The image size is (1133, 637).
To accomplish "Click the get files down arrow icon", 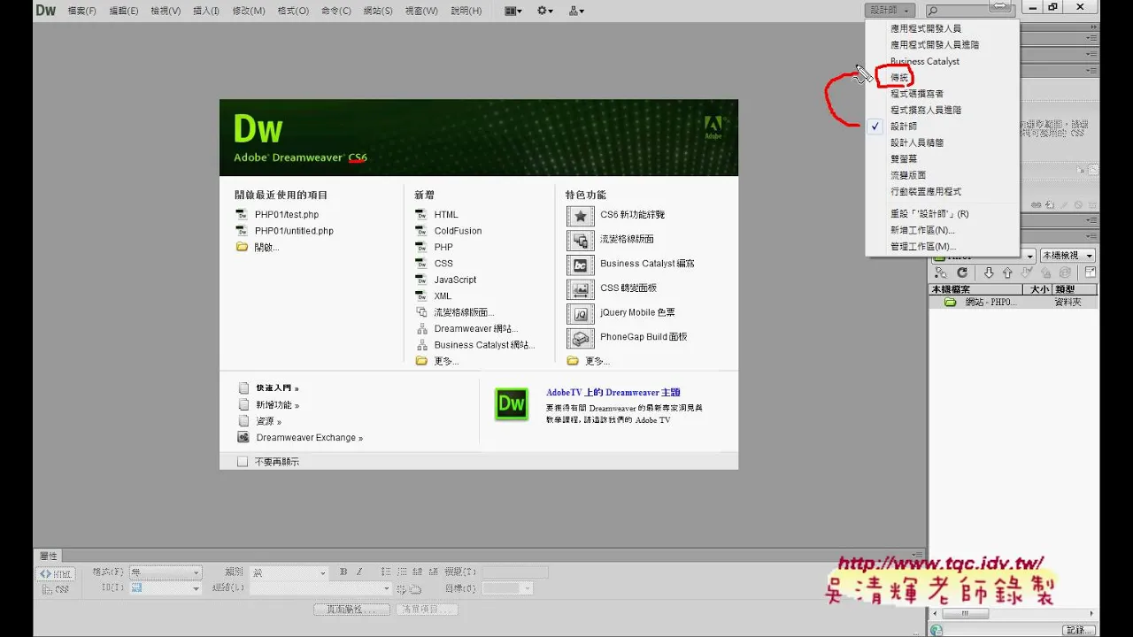I will coord(989,273).
